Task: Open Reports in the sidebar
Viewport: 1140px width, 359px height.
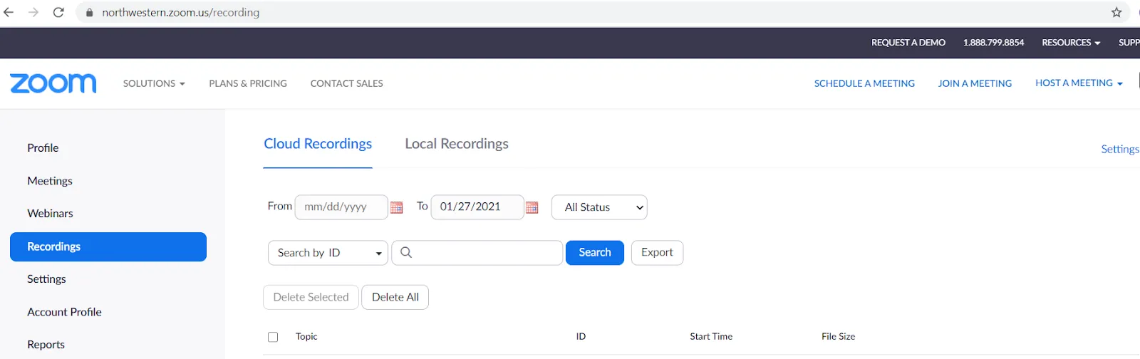Action: [x=46, y=345]
